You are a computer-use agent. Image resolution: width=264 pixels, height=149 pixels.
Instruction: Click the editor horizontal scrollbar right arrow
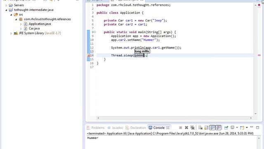tap(251, 118)
